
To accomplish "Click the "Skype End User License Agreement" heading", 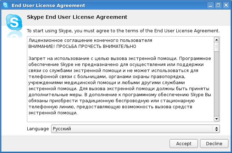I will pos(77,17).
